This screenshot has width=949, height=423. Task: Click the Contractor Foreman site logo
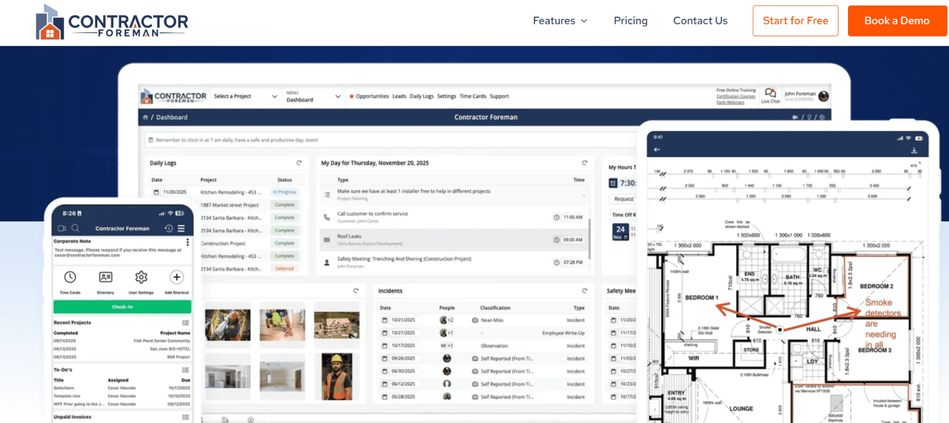point(112,22)
